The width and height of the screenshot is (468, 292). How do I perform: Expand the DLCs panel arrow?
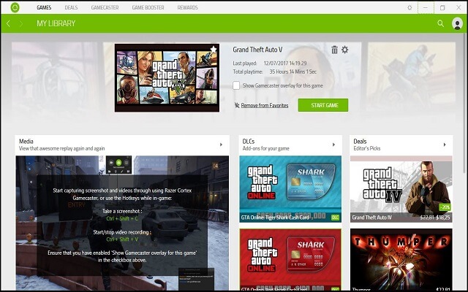point(334,145)
